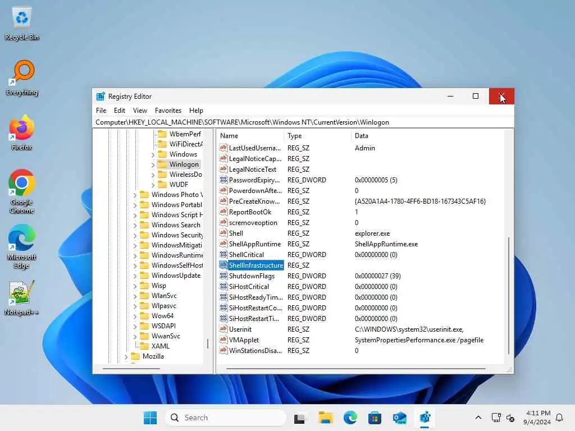Open the Google Chrome desktop shortcut
Viewport: 575px width, 431px height.
22,191
